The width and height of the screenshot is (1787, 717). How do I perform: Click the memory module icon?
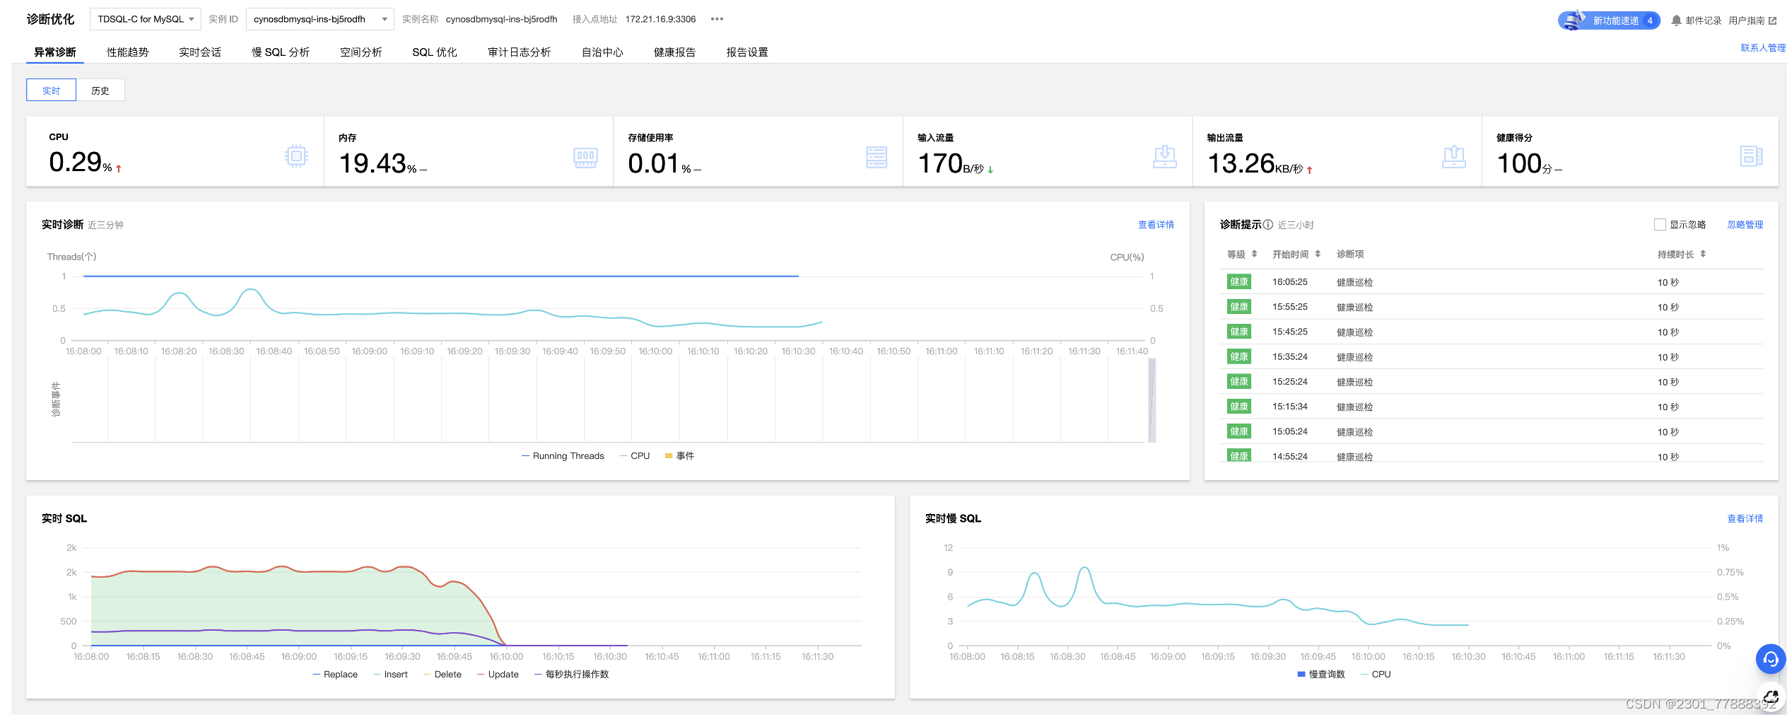(585, 158)
